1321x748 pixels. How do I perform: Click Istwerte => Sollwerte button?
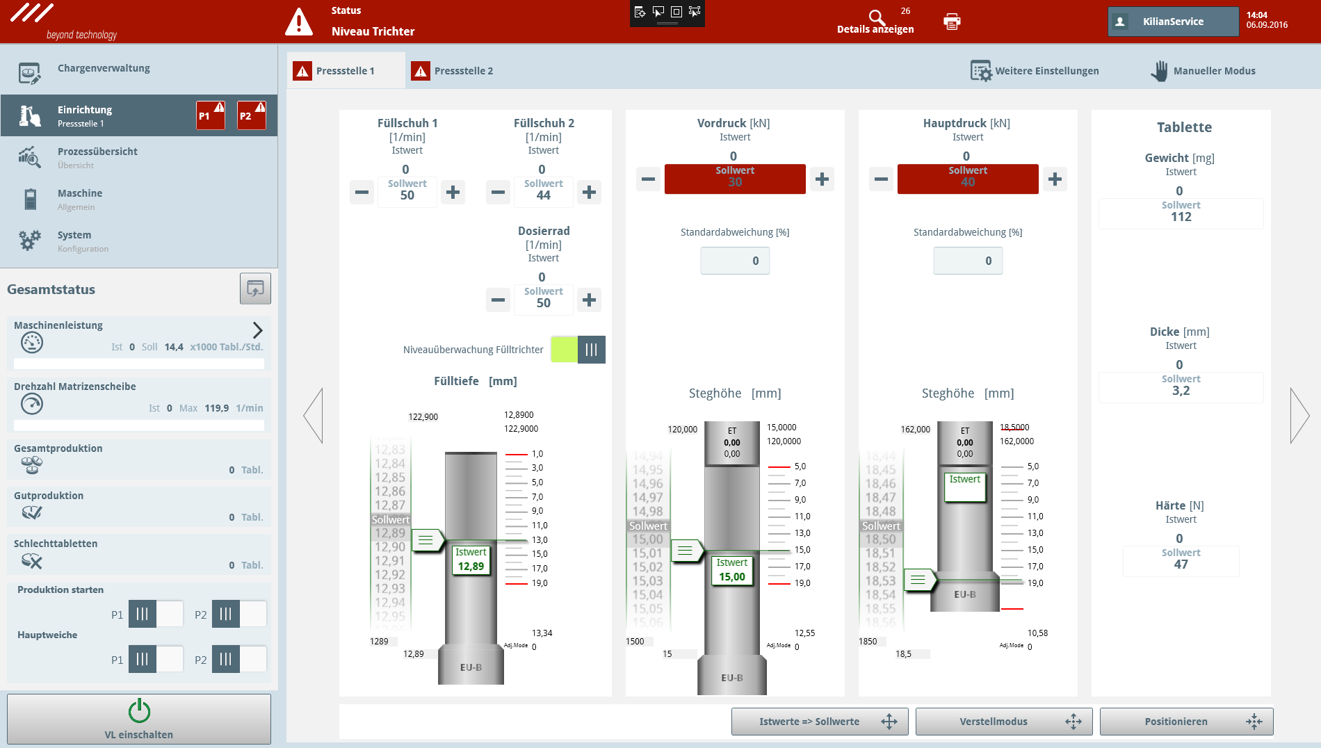819,722
